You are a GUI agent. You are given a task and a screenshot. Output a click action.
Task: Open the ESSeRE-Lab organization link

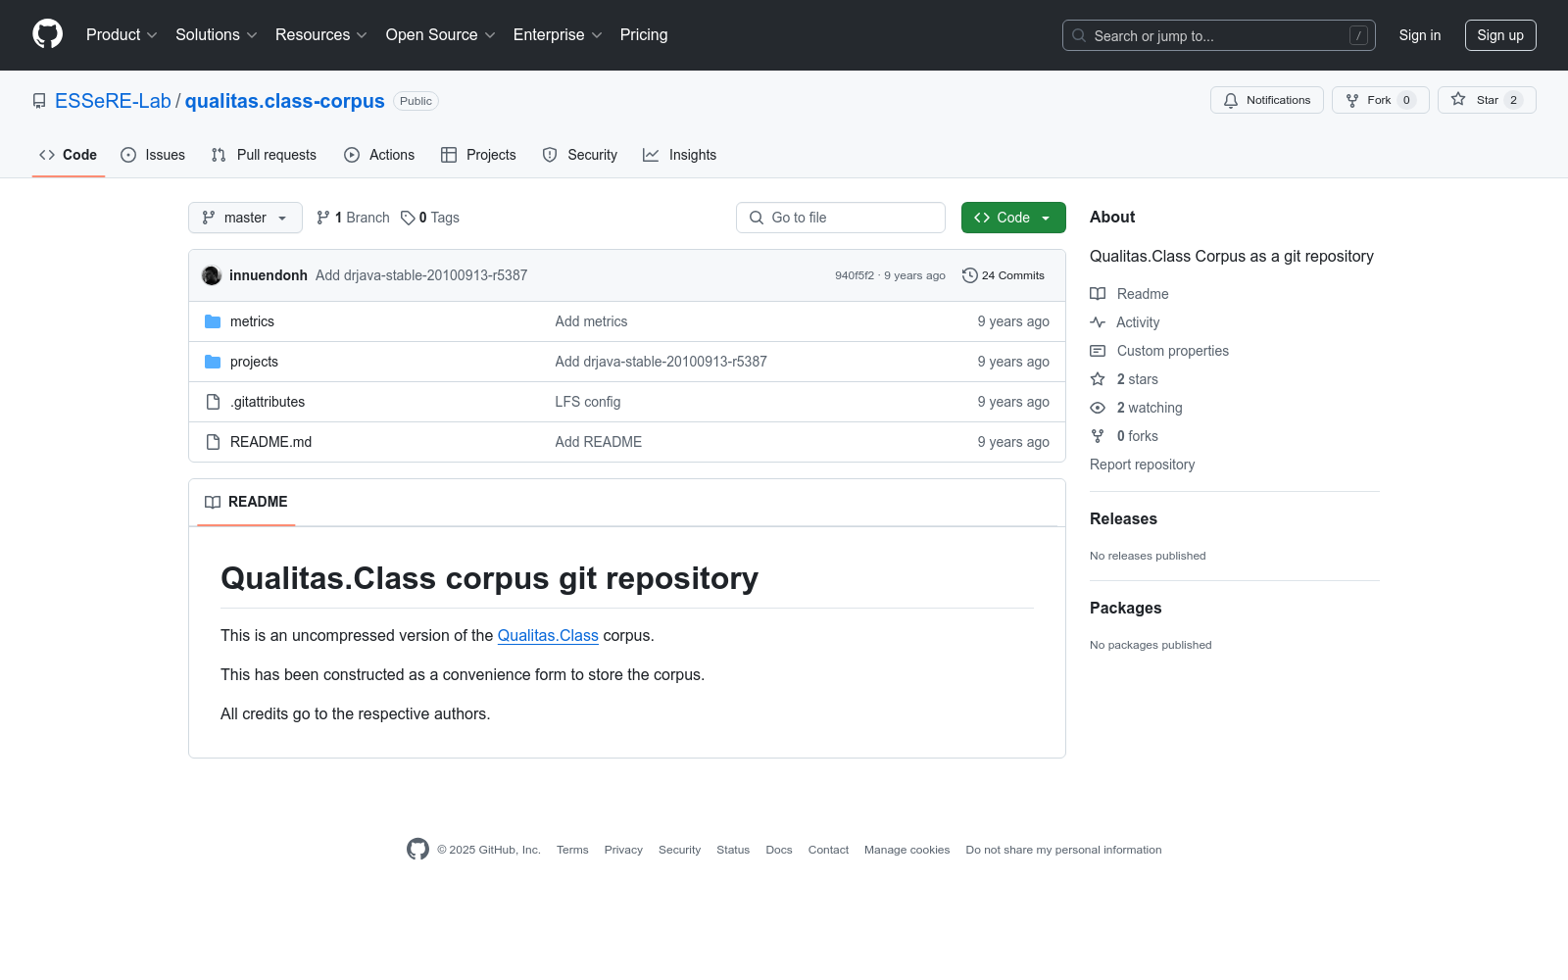click(113, 101)
